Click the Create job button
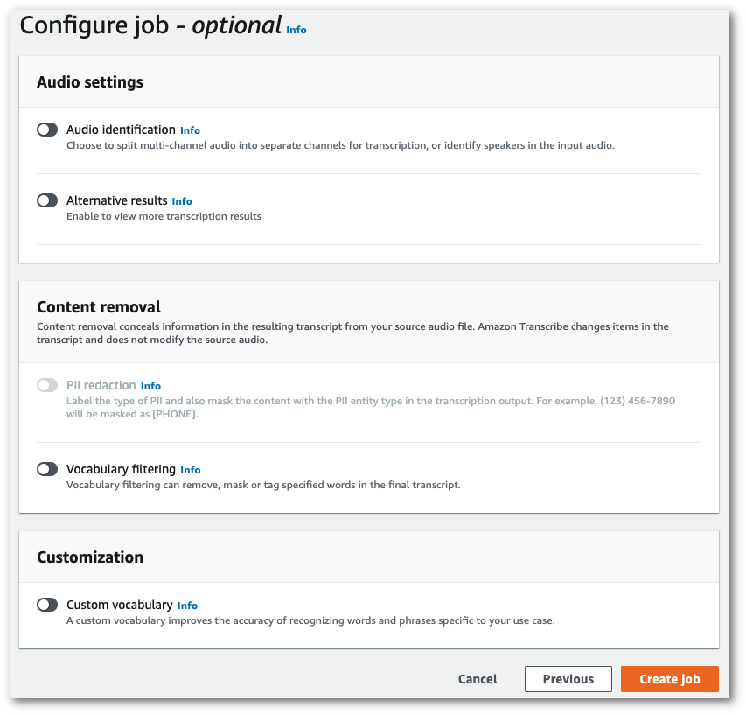The width and height of the screenshot is (746, 715). [x=669, y=679]
